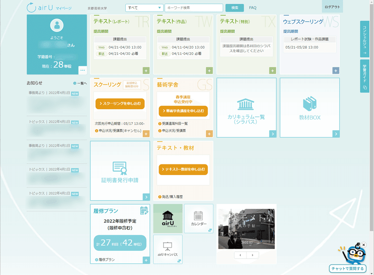Expand the 藝術学舎 card plus icon
374x275 pixels.
click(x=209, y=134)
